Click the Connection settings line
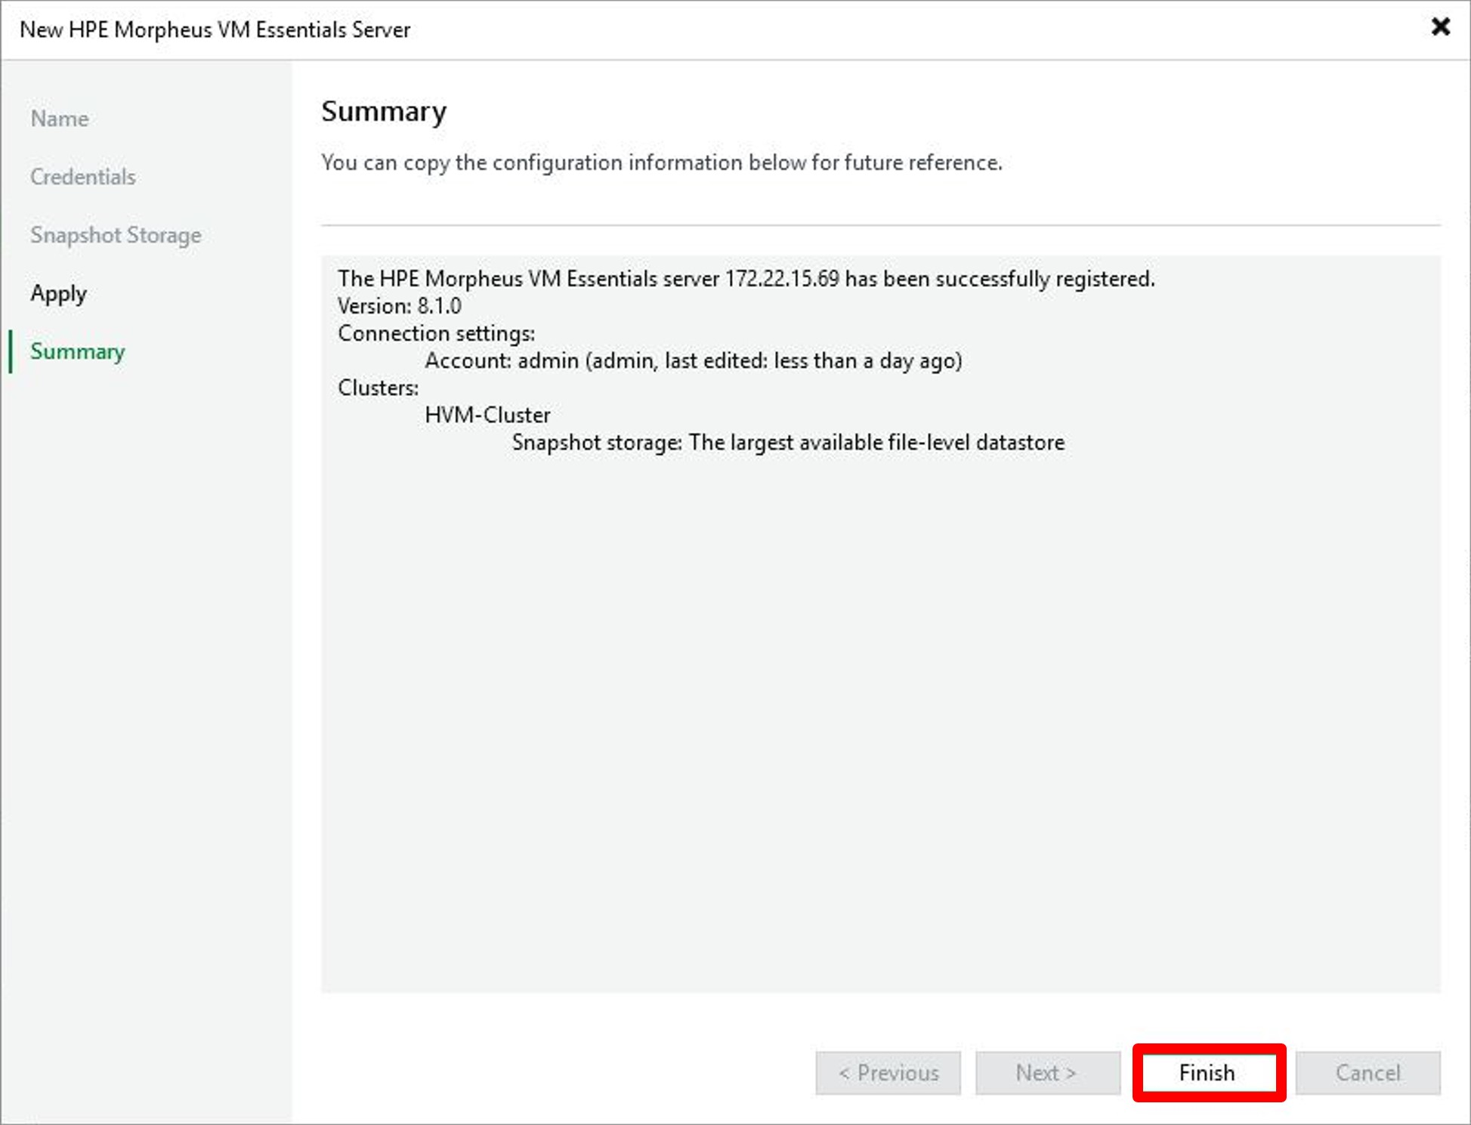 (x=437, y=333)
